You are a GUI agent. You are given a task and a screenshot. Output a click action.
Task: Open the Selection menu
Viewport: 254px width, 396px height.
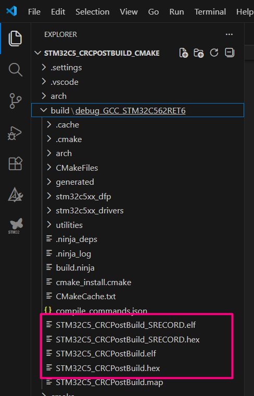pos(93,11)
